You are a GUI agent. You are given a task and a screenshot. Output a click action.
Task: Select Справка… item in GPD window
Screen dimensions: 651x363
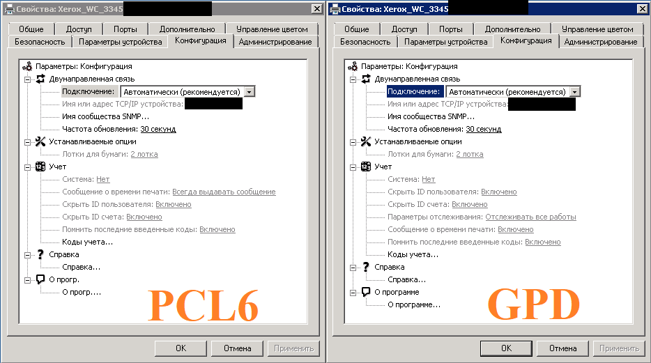click(x=406, y=279)
